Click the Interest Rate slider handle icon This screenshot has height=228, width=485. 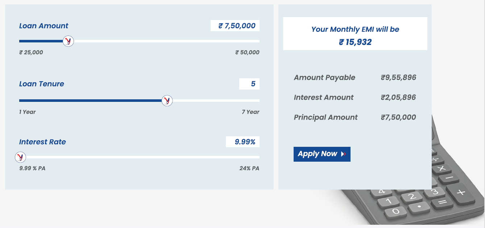pos(21,157)
